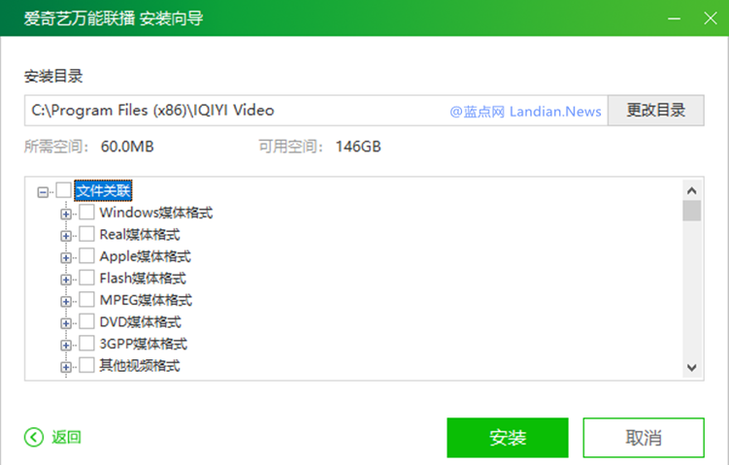
Task: Check the Flash媒体格式 checkbox
Action: coord(87,278)
